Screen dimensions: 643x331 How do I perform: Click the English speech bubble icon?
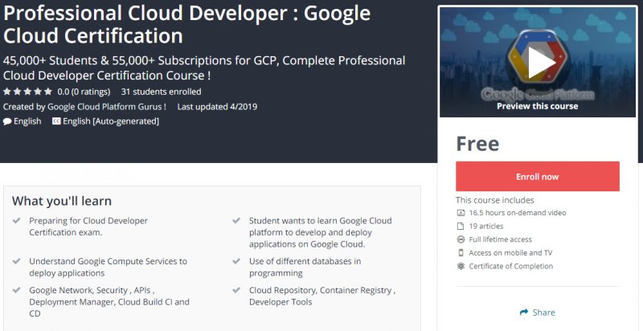click(7, 121)
